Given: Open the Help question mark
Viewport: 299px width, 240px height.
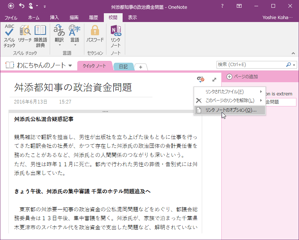Looking at the screenshot, I should click(x=222, y=6).
